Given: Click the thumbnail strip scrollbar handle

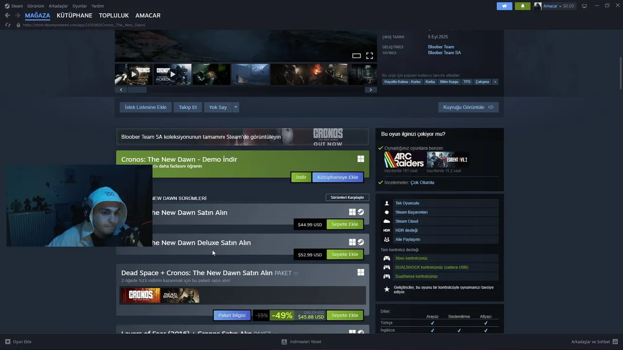Looking at the screenshot, I should pos(137,89).
